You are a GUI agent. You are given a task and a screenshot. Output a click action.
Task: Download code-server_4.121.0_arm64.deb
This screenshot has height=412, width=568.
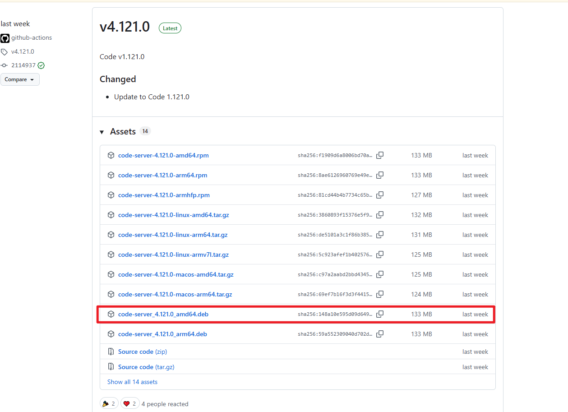[162, 334]
